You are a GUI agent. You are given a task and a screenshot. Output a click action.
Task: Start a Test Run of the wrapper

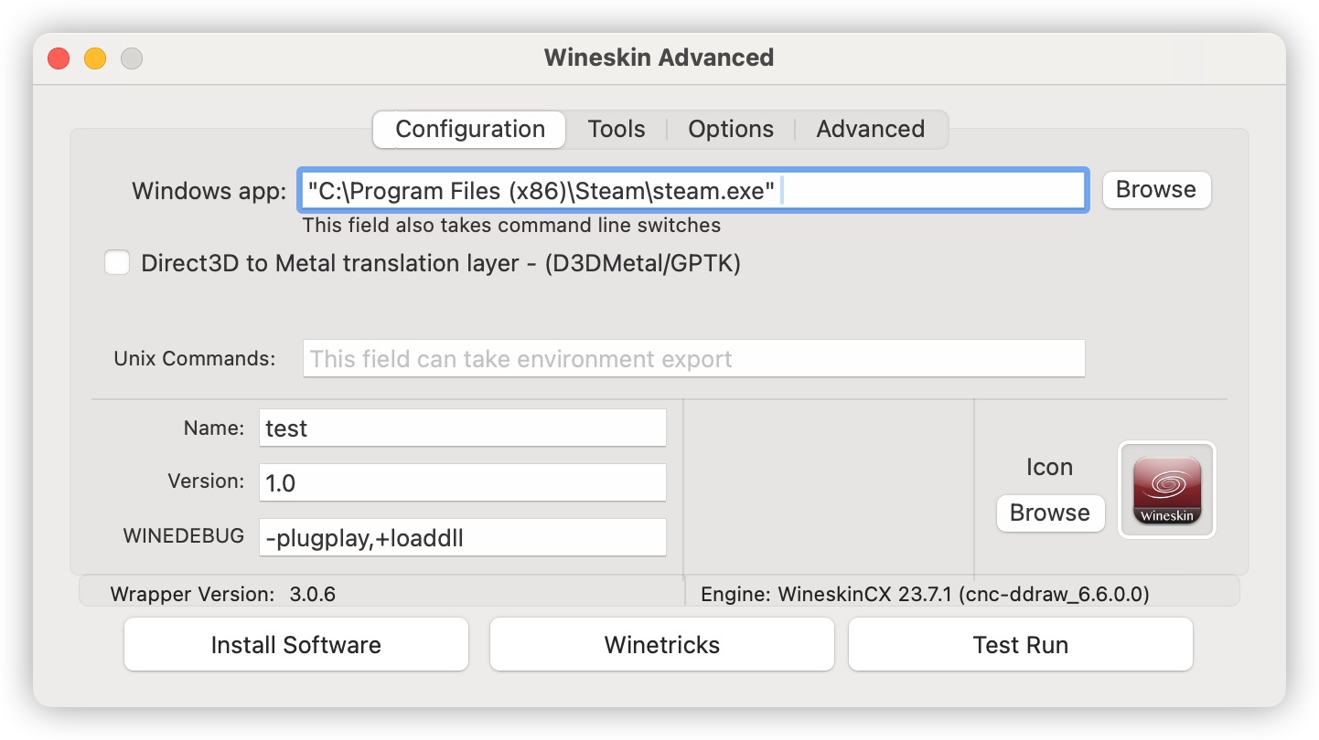click(x=1020, y=644)
